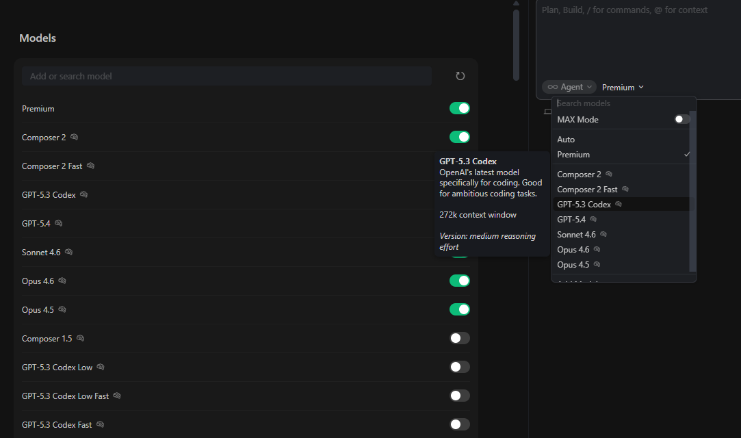The image size is (741, 438).
Task: Turn on the Composer 1.5 toggle
Action: point(459,338)
